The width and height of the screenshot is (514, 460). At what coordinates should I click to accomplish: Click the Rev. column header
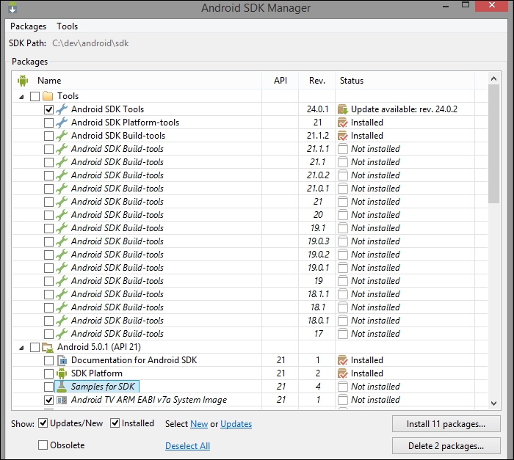pyautogui.click(x=317, y=81)
